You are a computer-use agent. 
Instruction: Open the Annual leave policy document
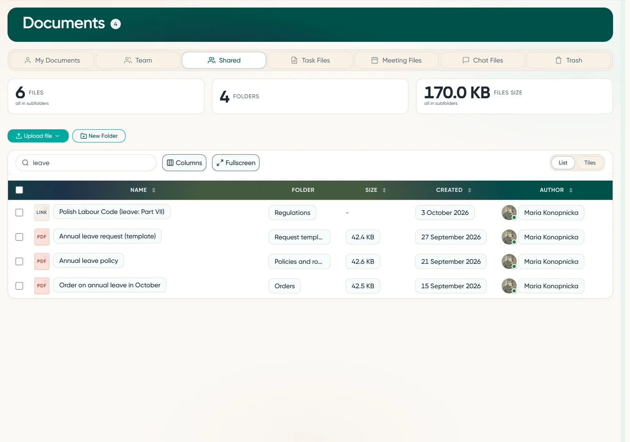tap(88, 260)
